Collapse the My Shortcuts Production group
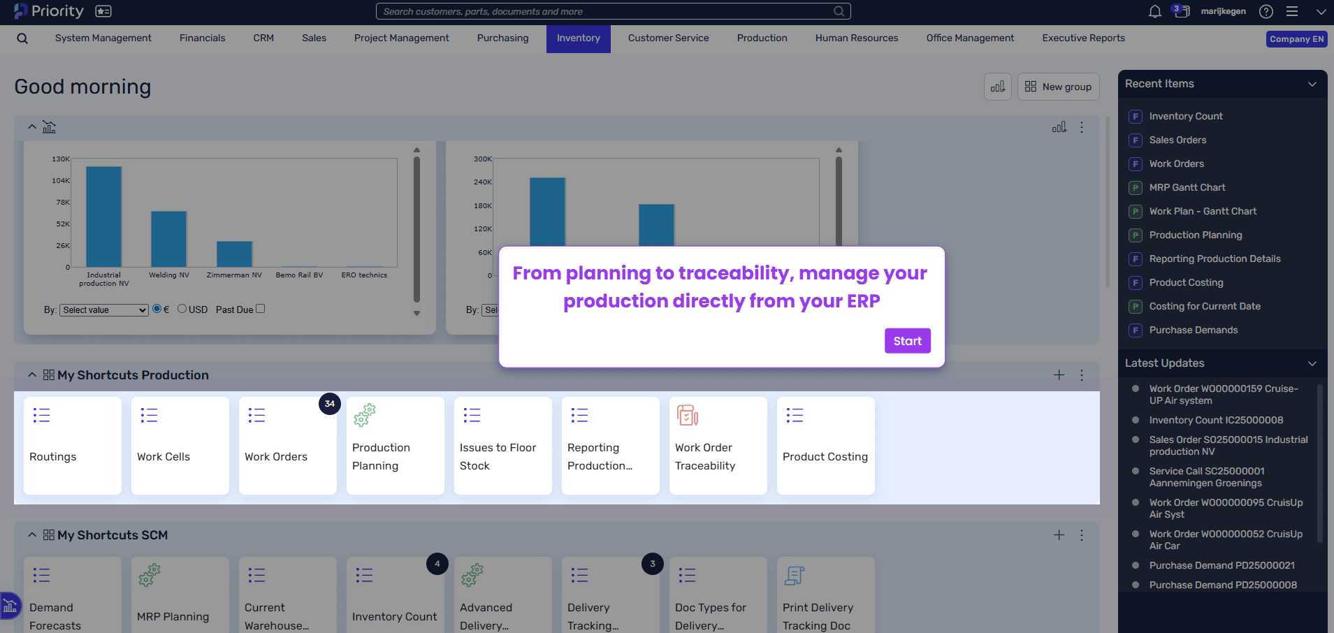 [x=32, y=375]
